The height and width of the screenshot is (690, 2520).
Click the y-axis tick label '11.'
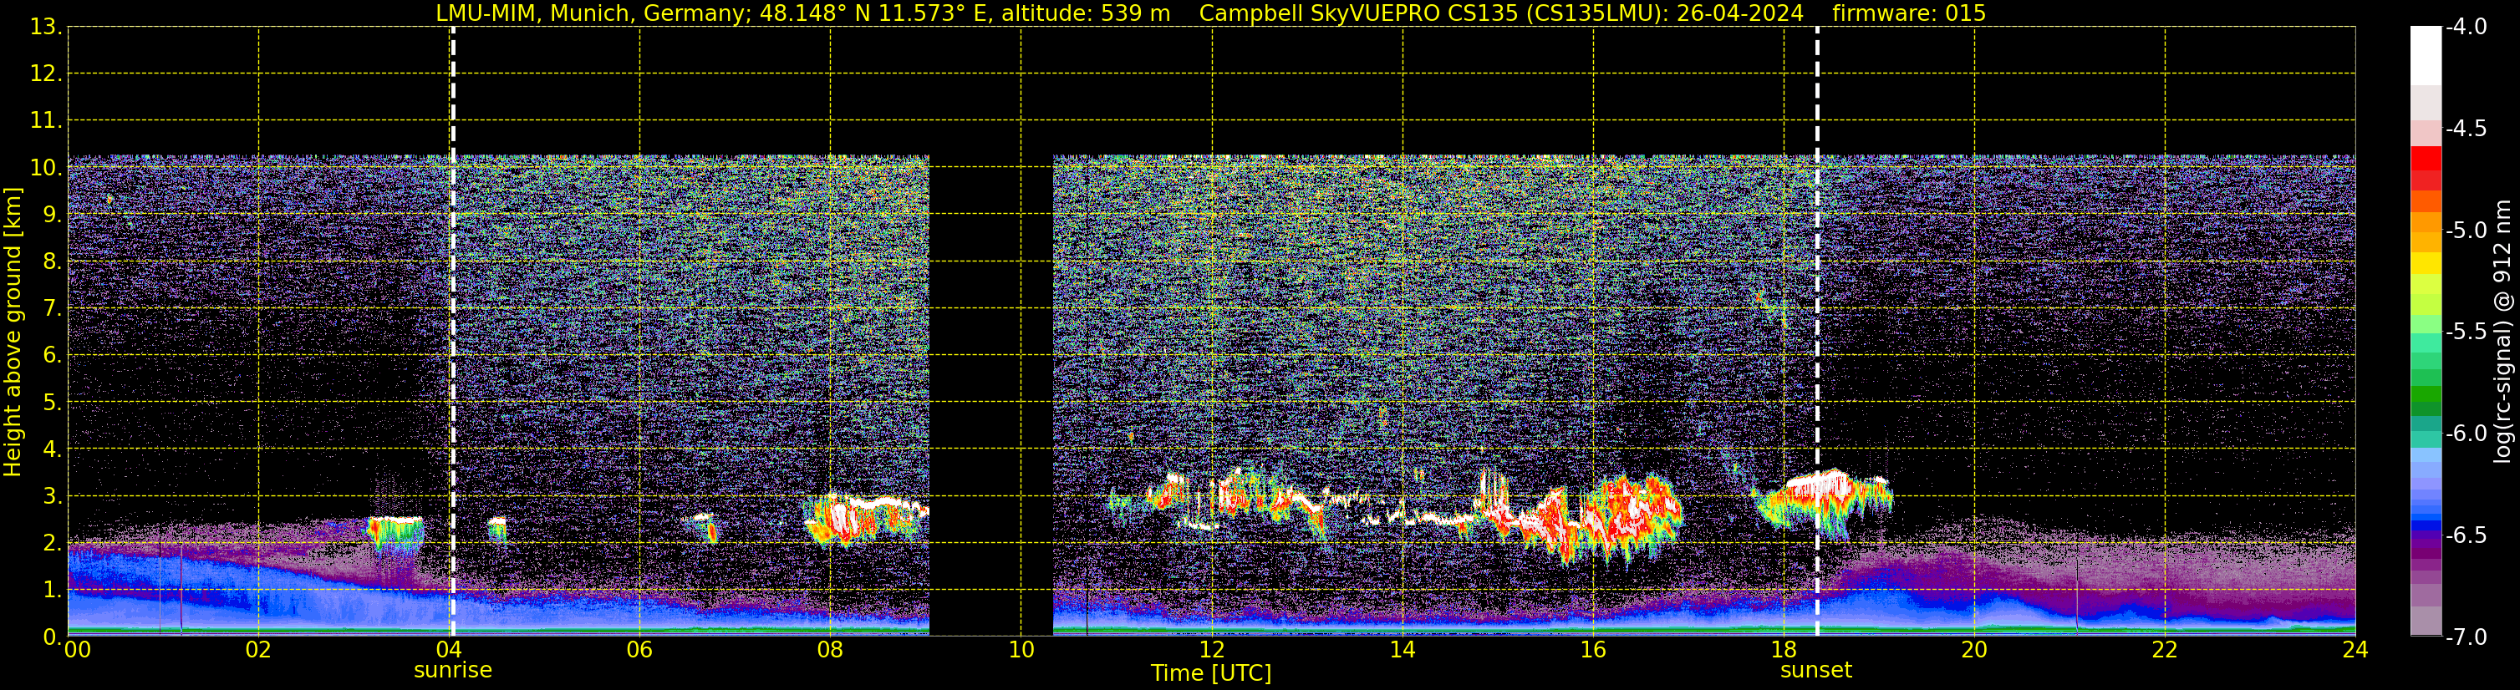pyautogui.click(x=46, y=120)
